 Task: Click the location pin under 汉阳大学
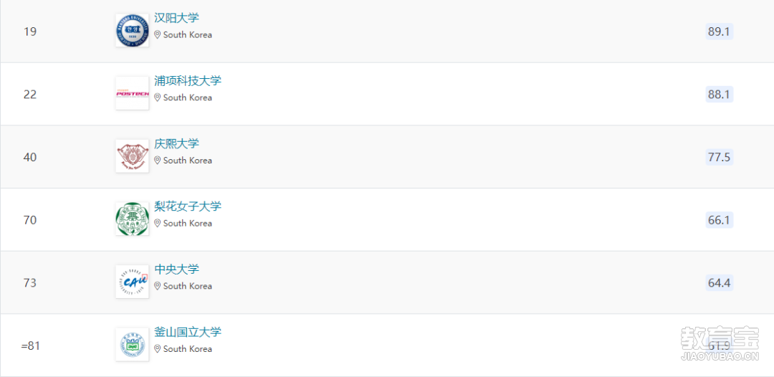[x=158, y=35]
